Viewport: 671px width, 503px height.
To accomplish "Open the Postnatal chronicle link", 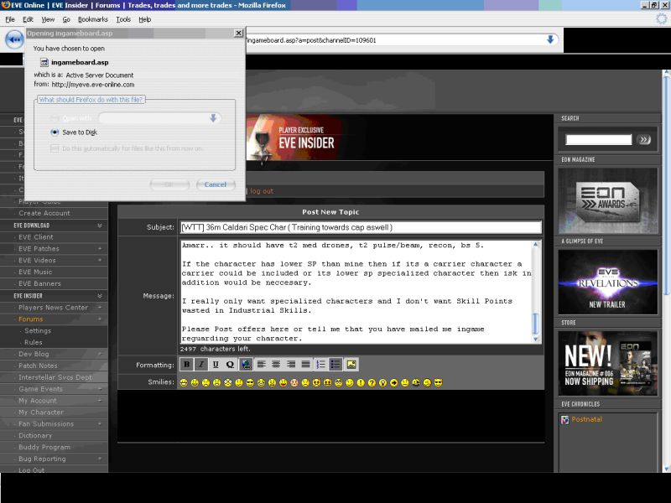I will click(x=586, y=419).
